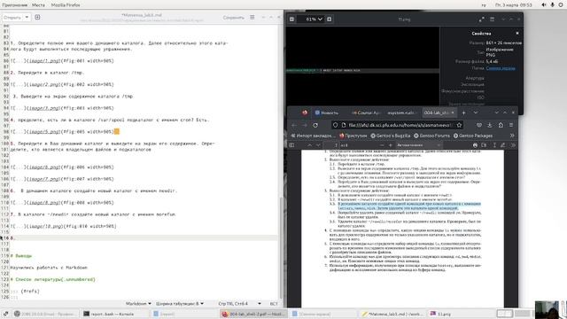The image size is (567, 319).
Task: Zoom in the PDF document
Action: coord(390,145)
